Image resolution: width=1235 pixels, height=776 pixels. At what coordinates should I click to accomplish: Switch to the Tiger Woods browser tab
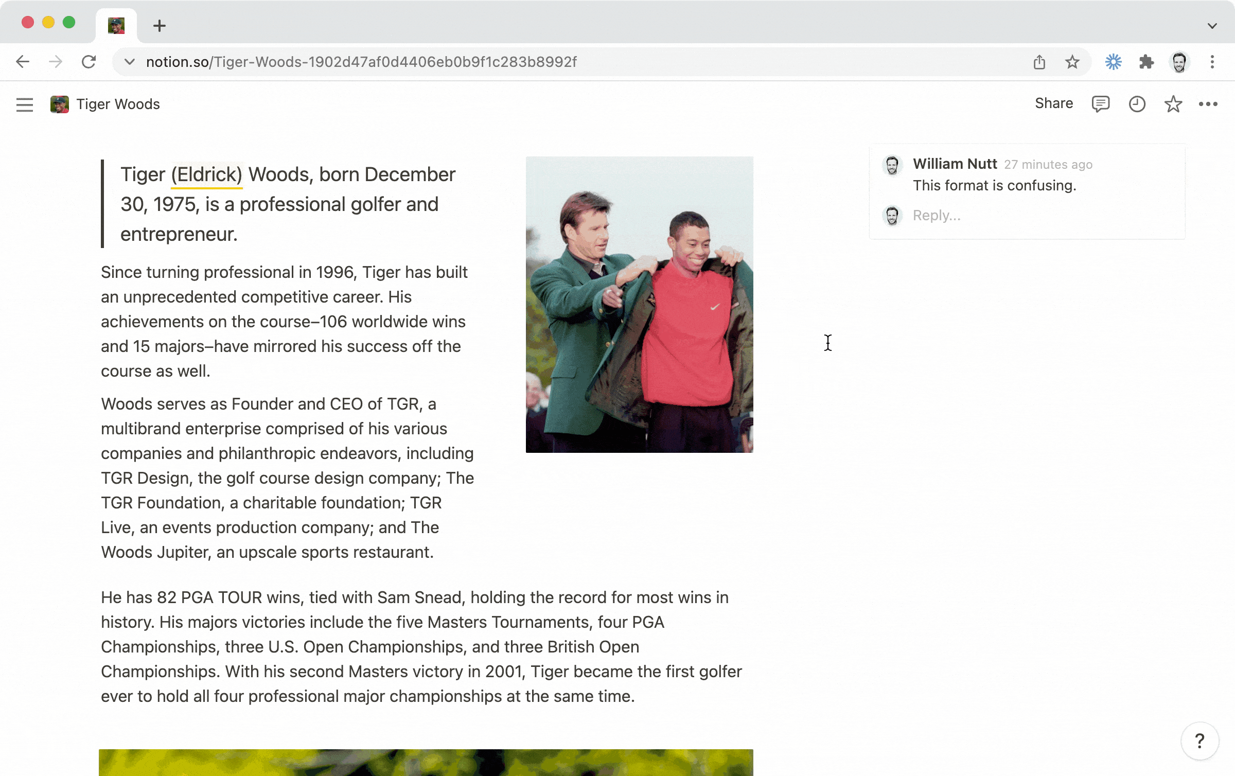point(116,26)
